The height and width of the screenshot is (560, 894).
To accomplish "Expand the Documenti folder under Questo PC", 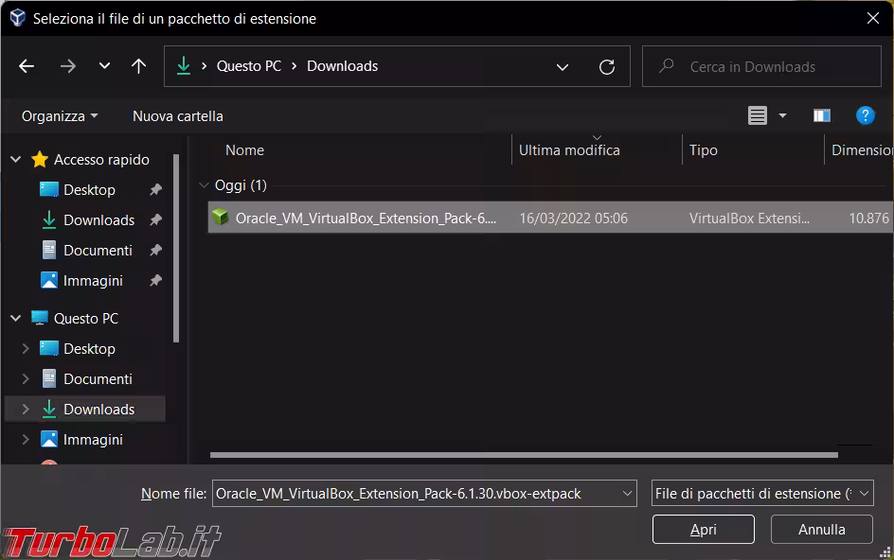I will tap(26, 379).
